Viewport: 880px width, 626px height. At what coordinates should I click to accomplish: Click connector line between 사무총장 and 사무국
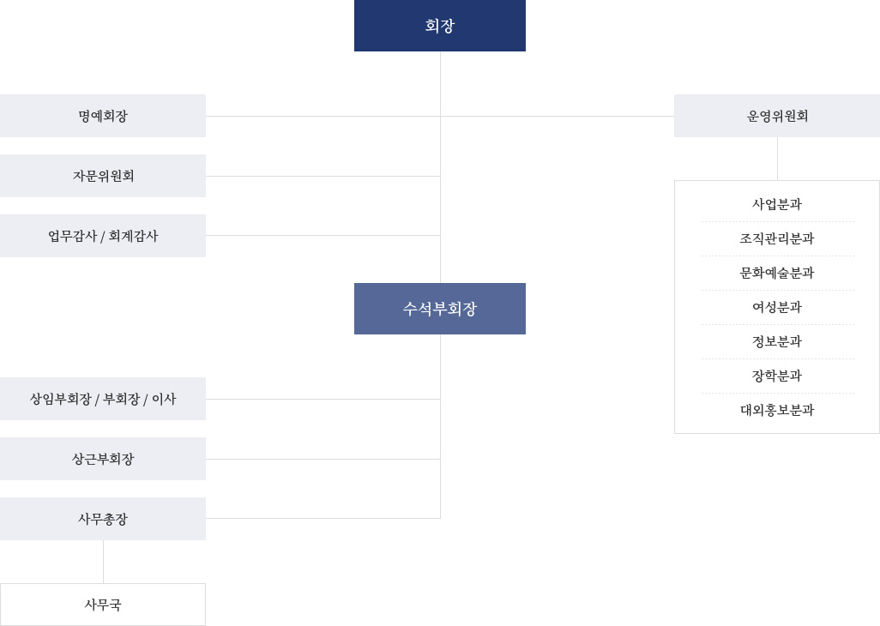[x=103, y=562]
